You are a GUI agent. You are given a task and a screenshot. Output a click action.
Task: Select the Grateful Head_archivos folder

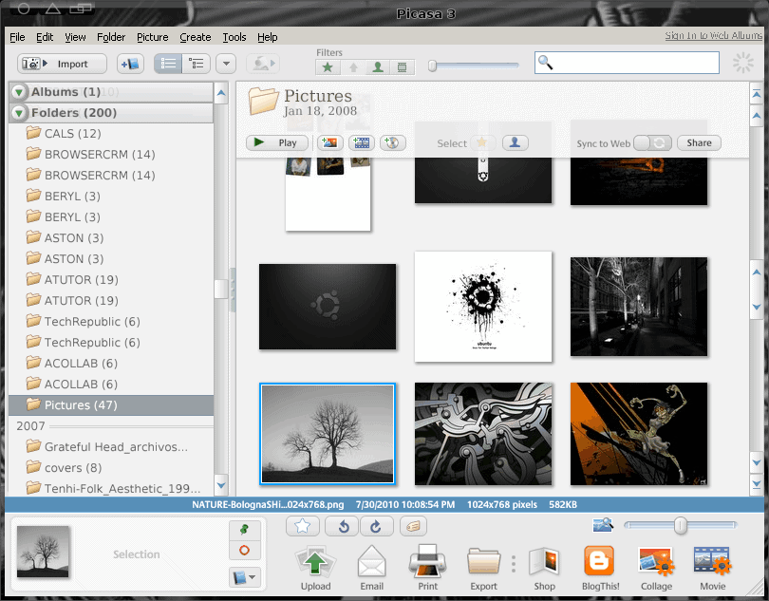click(x=111, y=447)
